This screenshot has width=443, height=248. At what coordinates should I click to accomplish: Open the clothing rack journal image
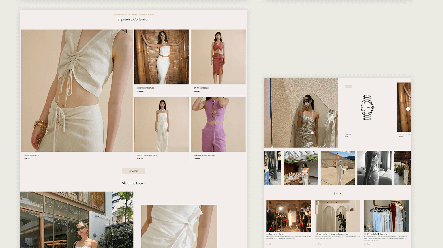(x=386, y=216)
